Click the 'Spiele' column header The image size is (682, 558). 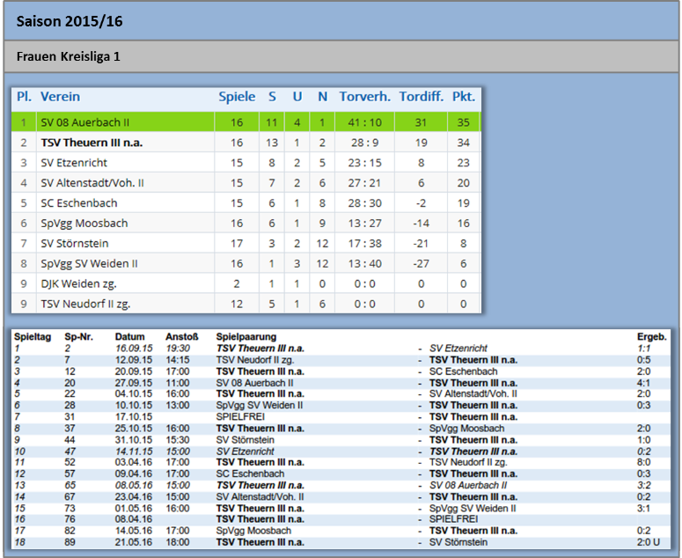[237, 97]
